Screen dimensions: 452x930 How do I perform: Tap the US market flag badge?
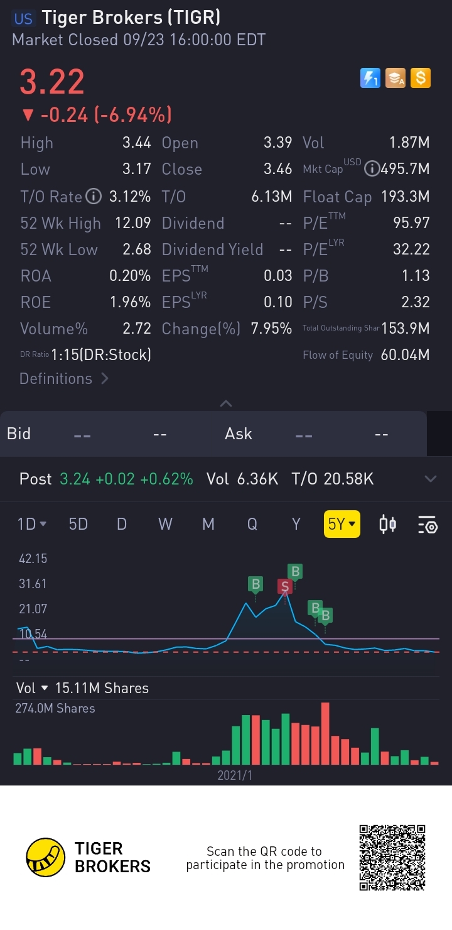tap(23, 19)
